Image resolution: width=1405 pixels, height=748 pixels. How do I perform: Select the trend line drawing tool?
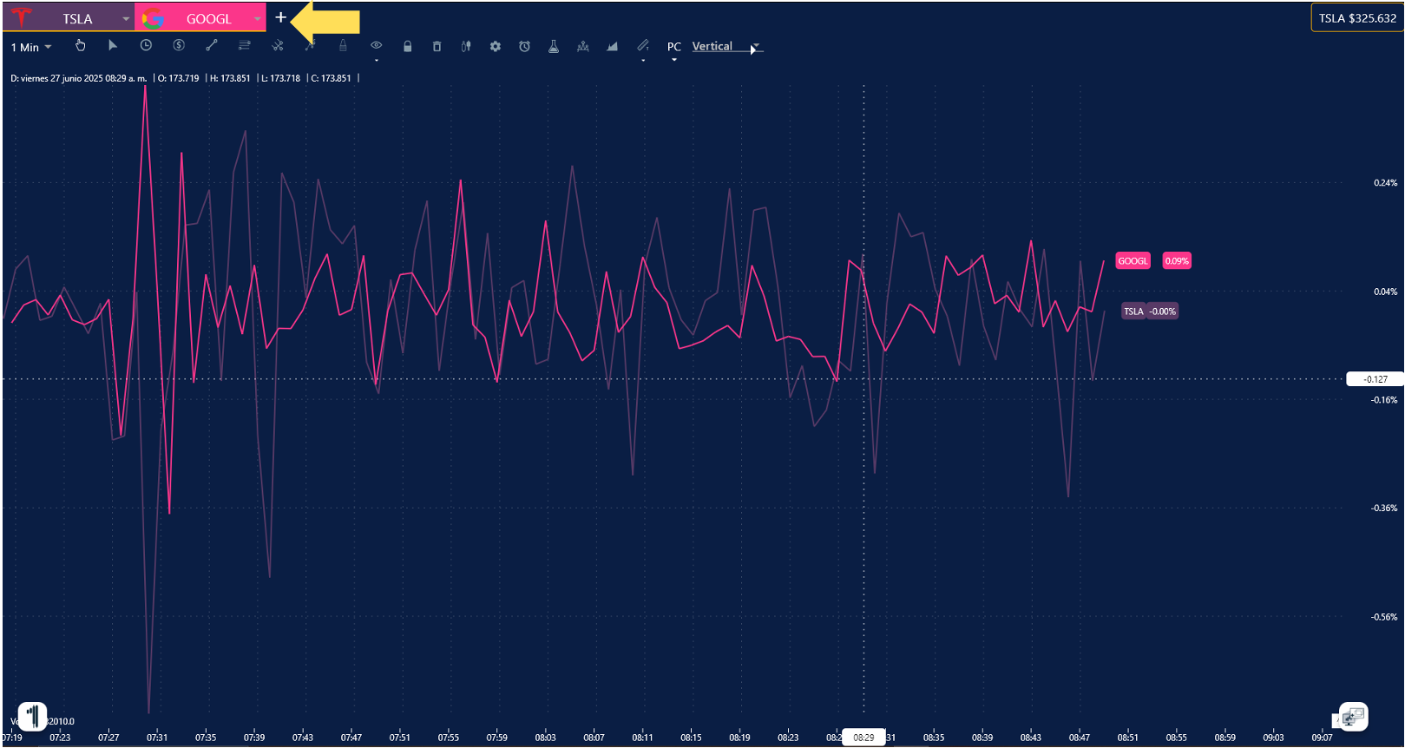[211, 46]
